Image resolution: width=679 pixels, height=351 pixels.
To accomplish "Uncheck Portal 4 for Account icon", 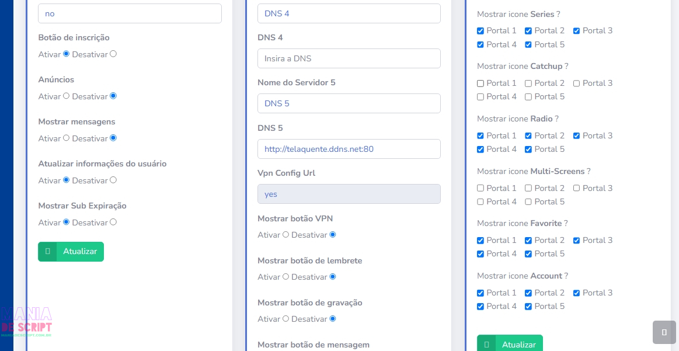I will pyautogui.click(x=480, y=307).
